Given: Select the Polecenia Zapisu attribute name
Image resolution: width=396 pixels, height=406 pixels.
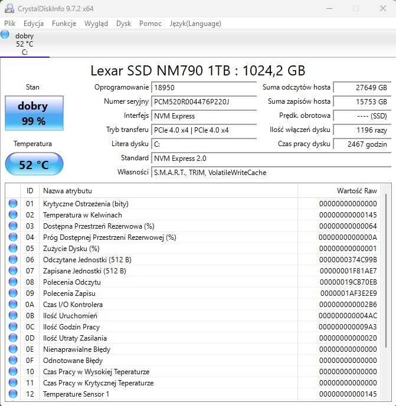Looking at the screenshot, I should tap(69, 293).
